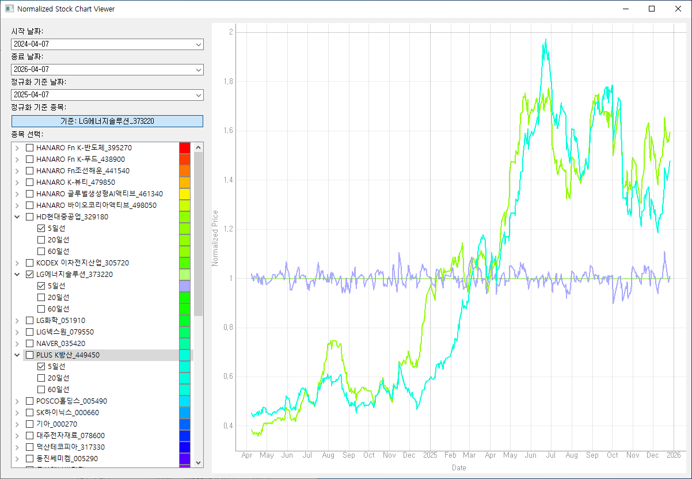Collapse the PLUS K방산_449450 tree item

coord(17,355)
